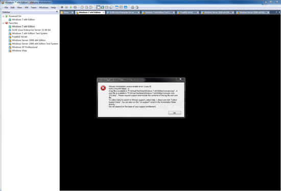Select Windows Vista in the sidebar

tap(19, 51)
